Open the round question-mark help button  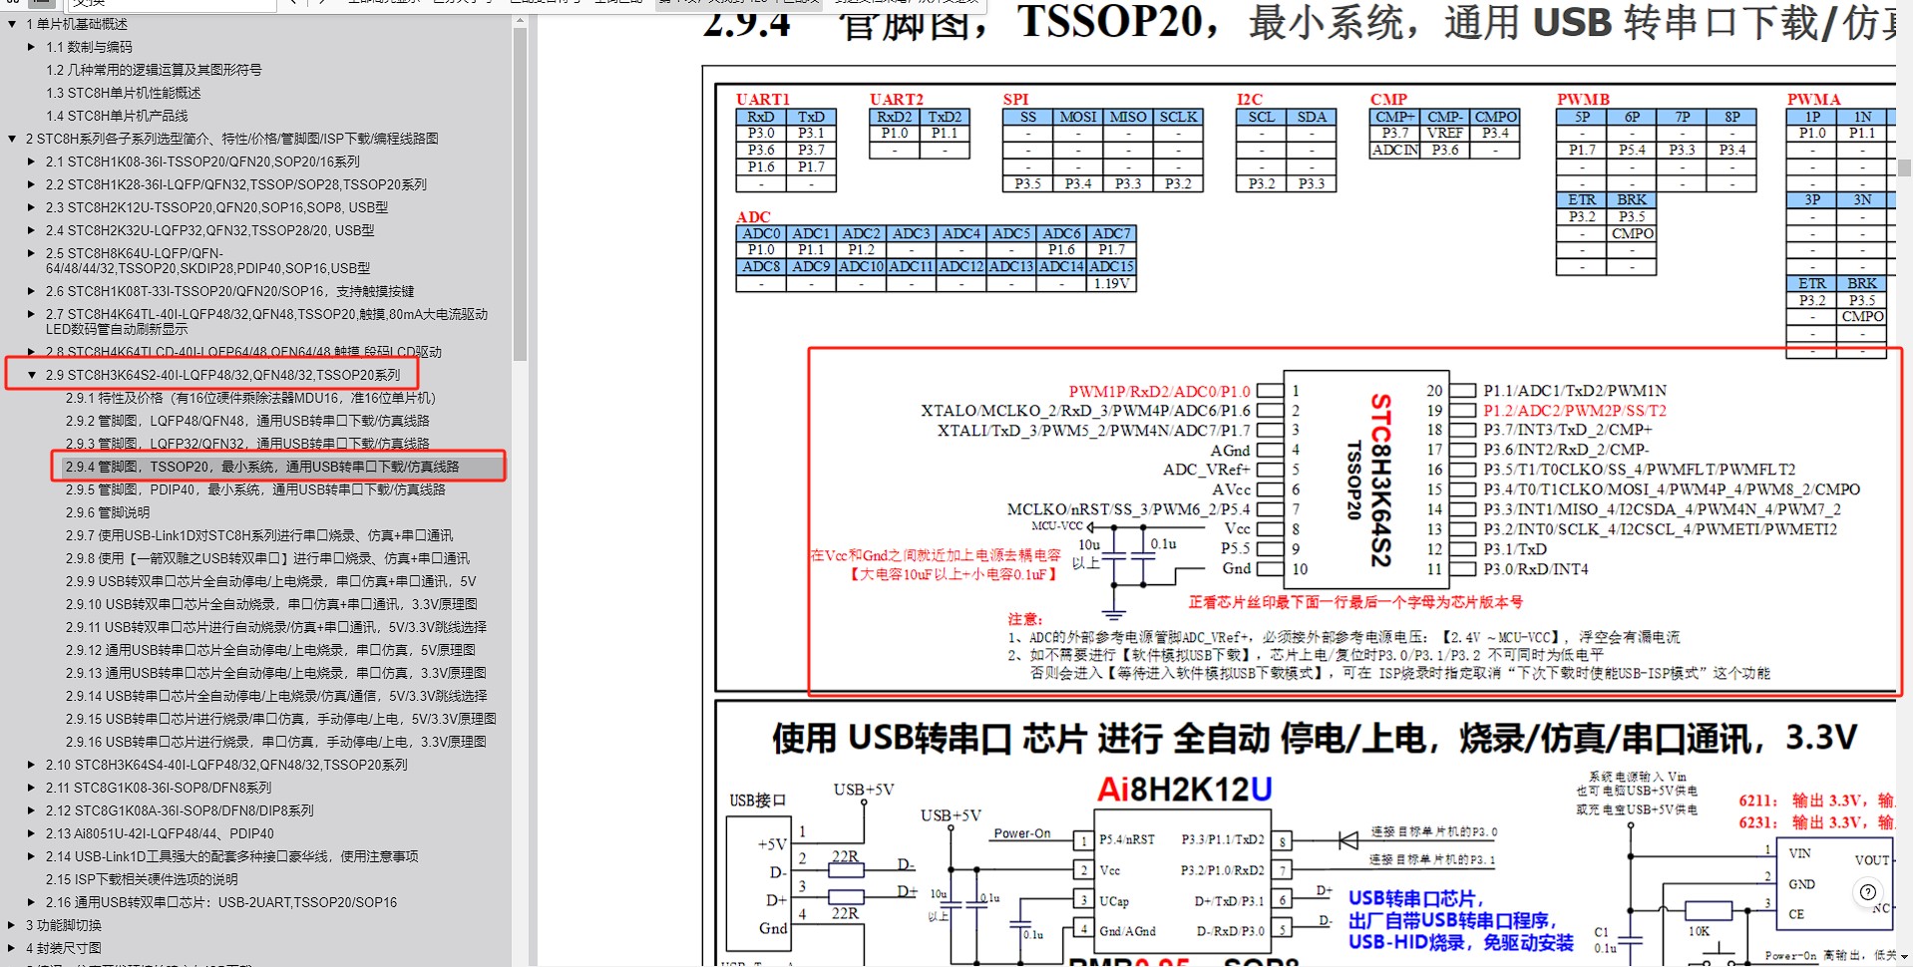coord(1868,892)
